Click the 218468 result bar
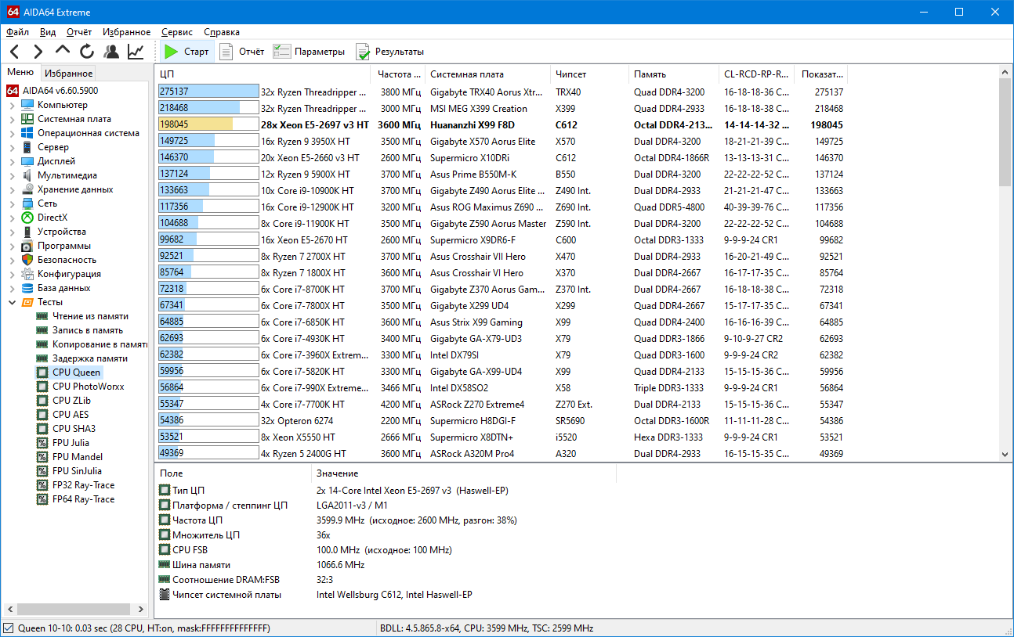The height and width of the screenshot is (637, 1014). (208, 108)
